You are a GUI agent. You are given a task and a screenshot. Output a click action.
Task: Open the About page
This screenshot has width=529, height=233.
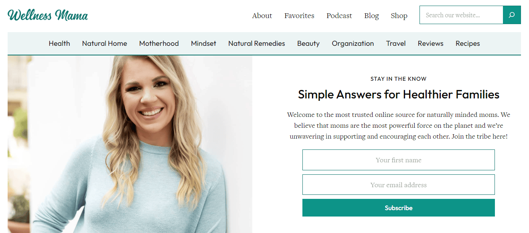pyautogui.click(x=262, y=16)
